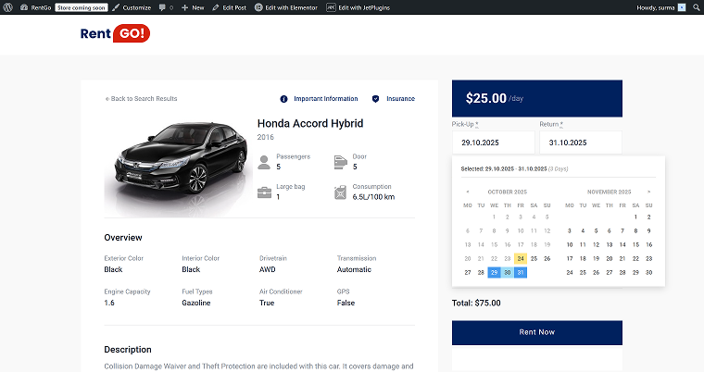
Task: Click the Honda Accord Hybrid title
Action: 310,123
